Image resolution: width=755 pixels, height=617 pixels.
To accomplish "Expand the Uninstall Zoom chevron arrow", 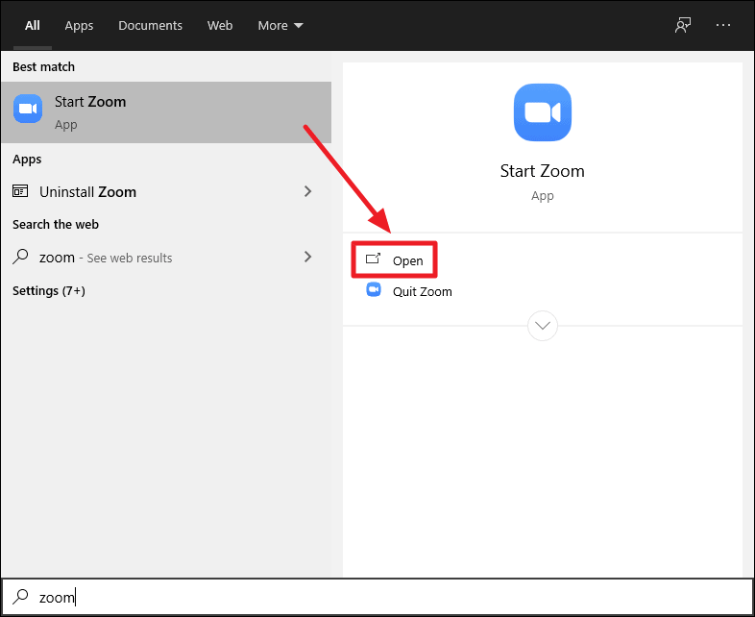I will 307,191.
